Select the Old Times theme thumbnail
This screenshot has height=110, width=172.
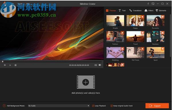click(x=135, y=53)
